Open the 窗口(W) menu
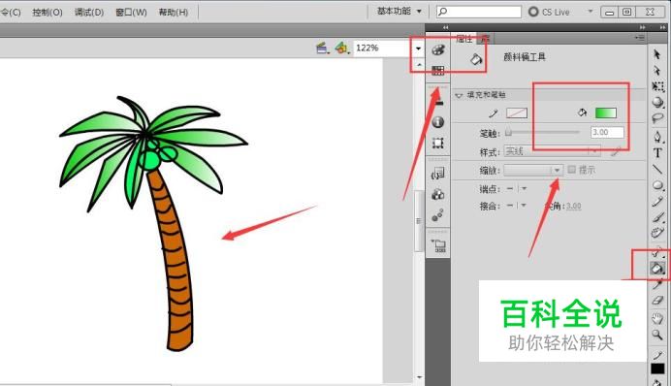The width and height of the screenshot is (671, 386). (x=131, y=12)
